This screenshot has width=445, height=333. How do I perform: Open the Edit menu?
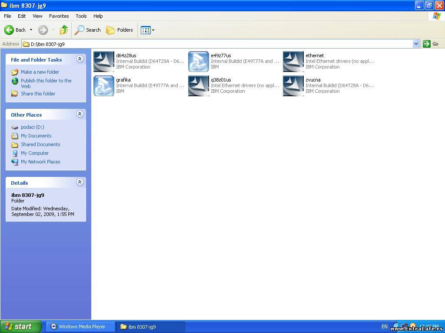[x=22, y=16]
